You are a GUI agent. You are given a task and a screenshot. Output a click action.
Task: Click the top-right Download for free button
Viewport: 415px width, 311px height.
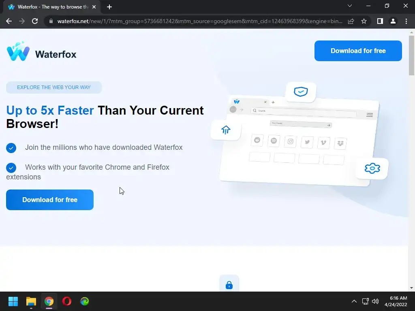point(358,51)
